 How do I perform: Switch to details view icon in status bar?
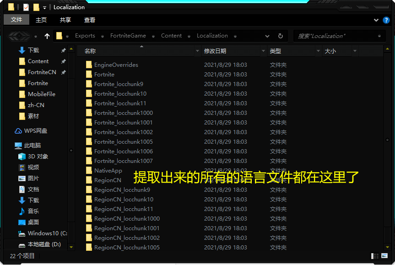[x=375, y=256]
